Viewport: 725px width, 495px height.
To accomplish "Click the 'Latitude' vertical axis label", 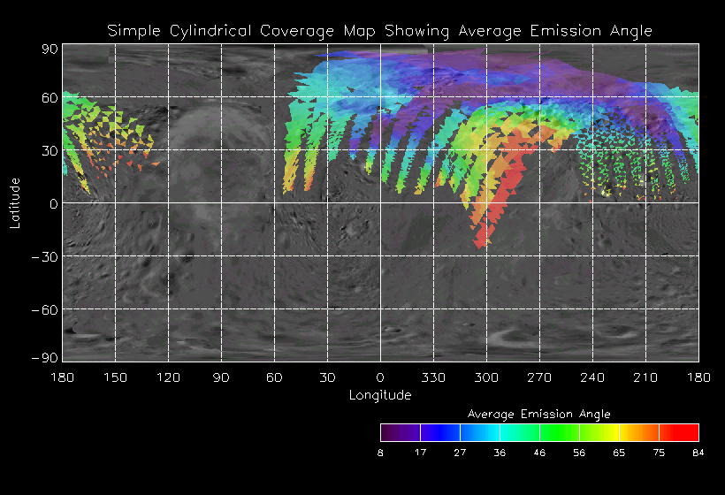I will point(15,202).
